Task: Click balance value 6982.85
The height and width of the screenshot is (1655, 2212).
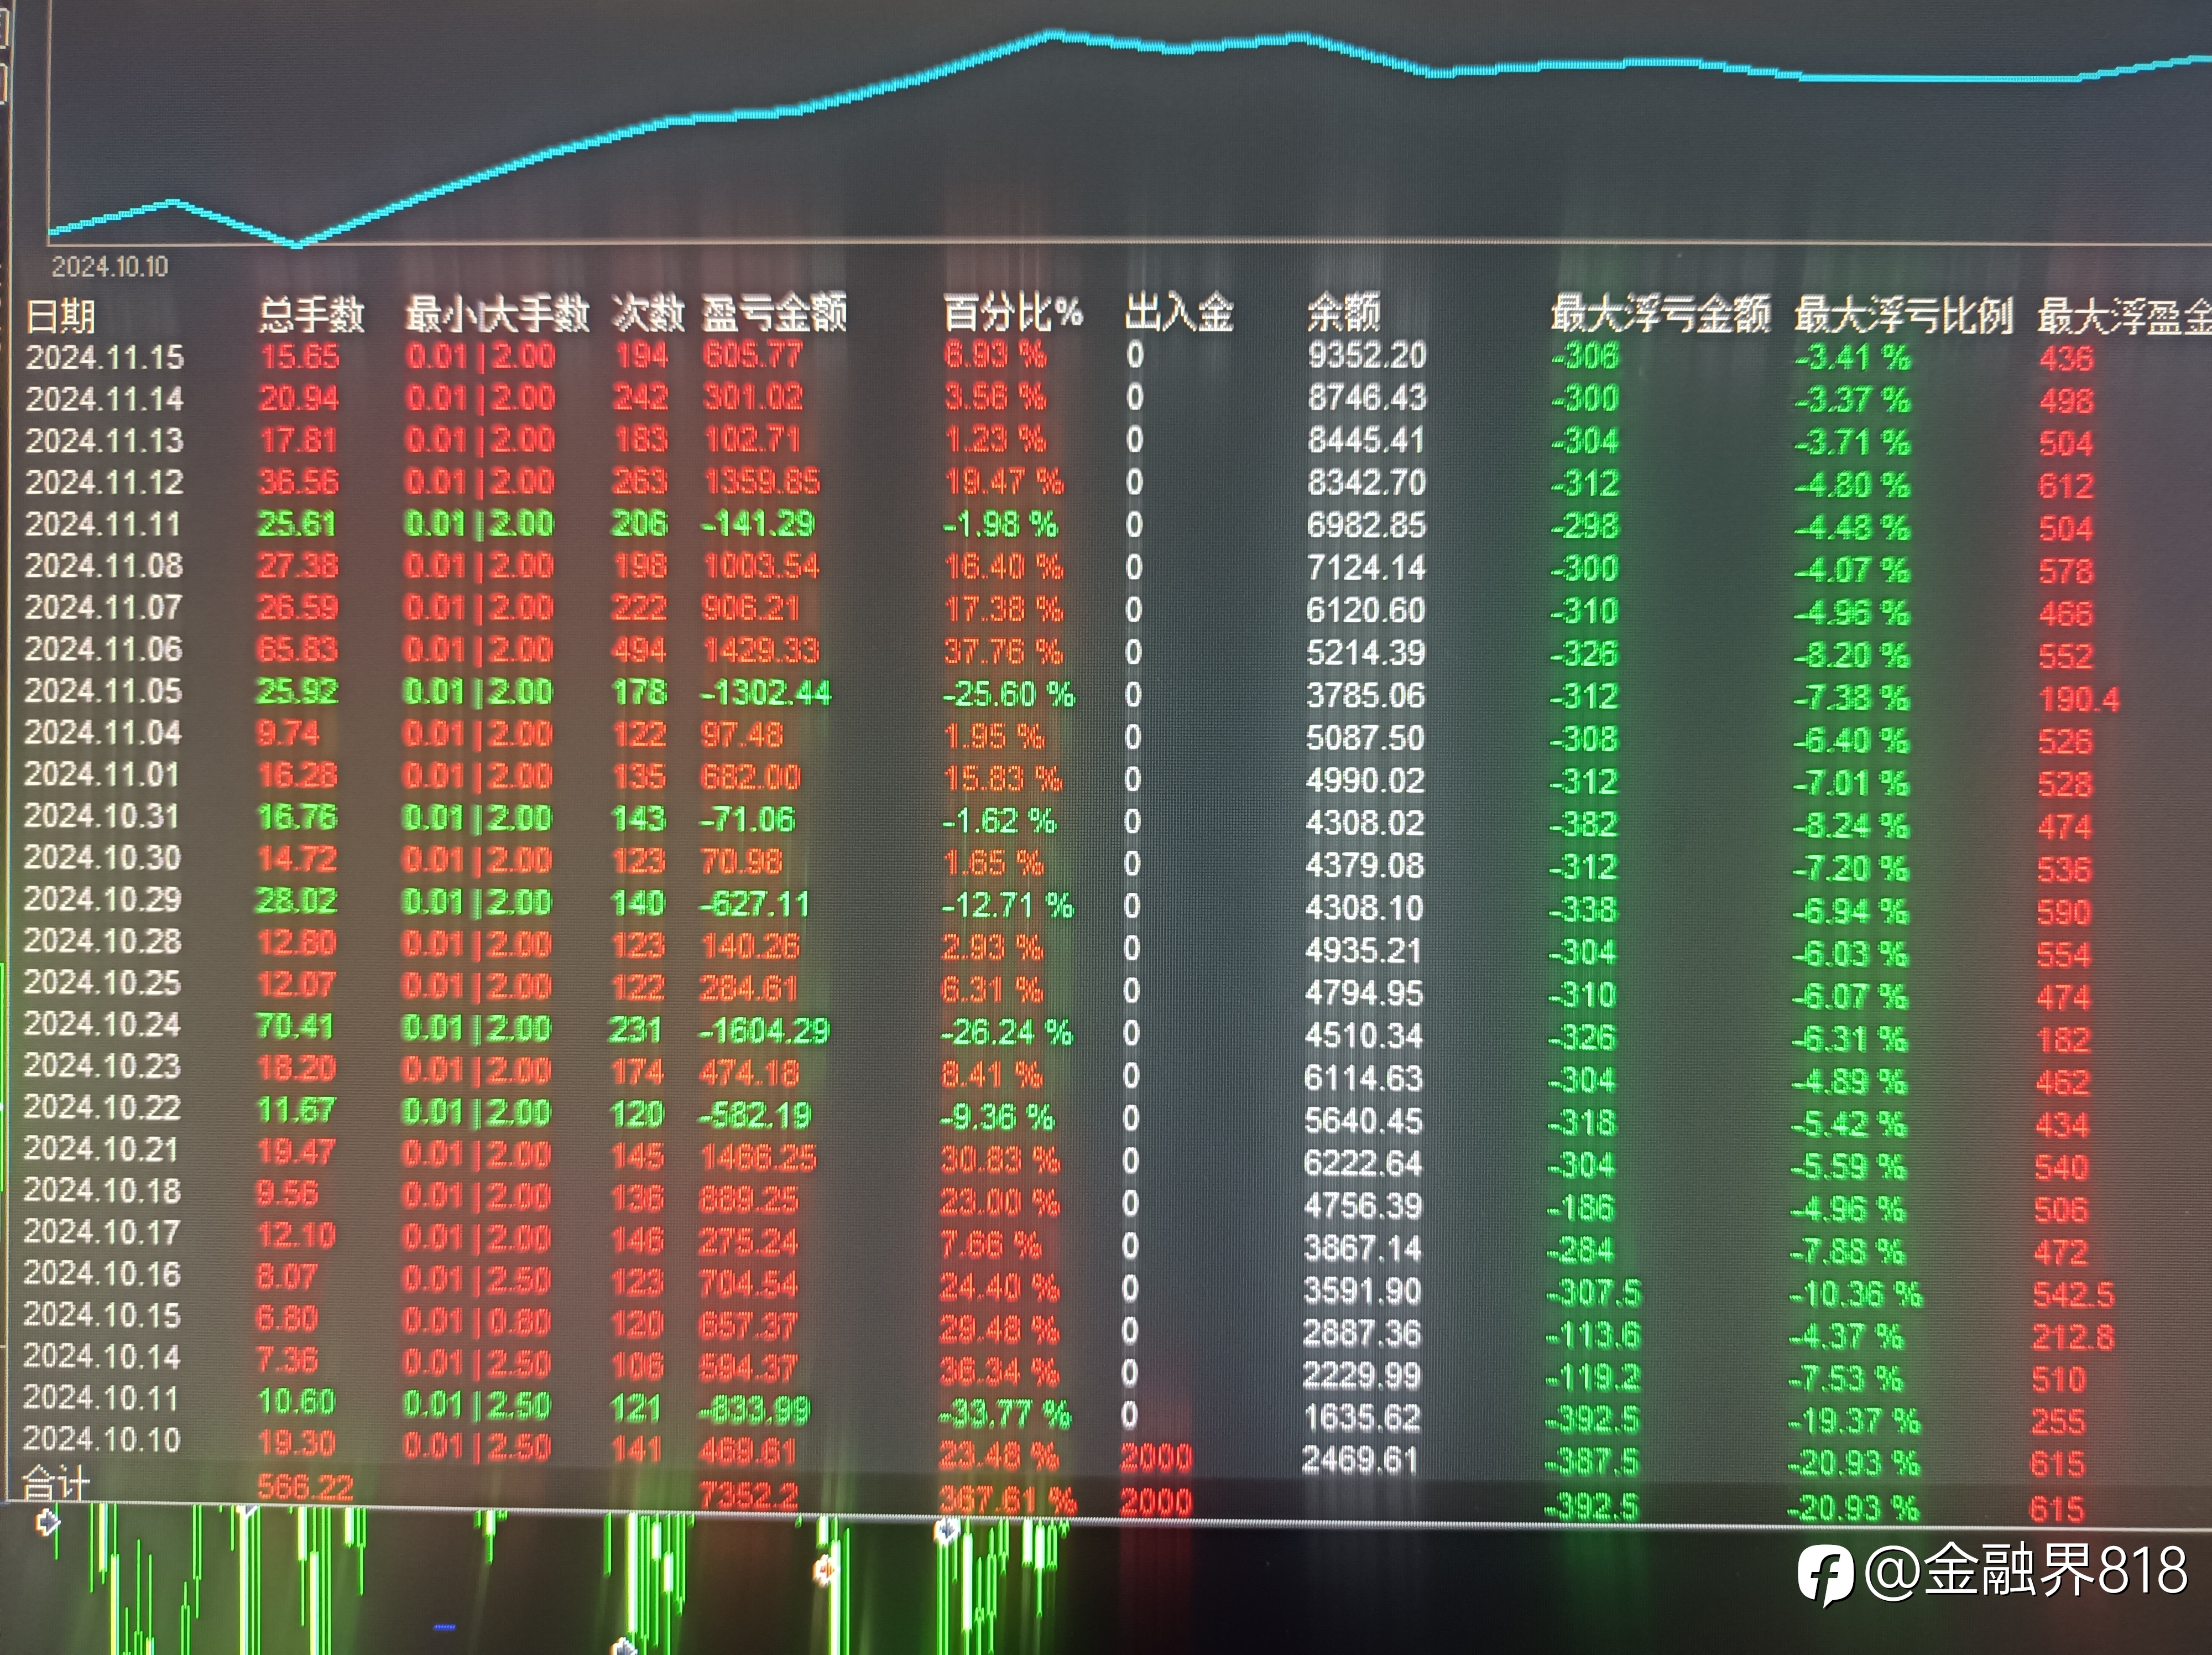Action: [1366, 525]
